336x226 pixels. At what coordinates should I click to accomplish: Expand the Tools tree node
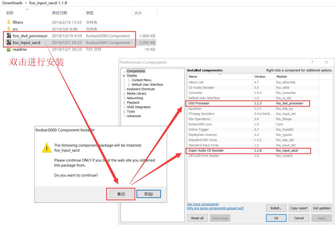(124, 112)
